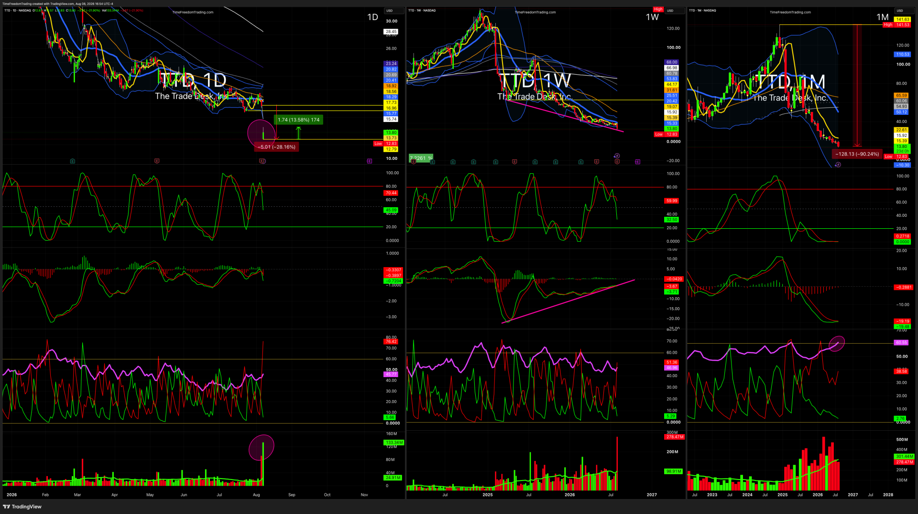Click the Low 12.83 label on daily chart
Screen dimensions: 918x514
point(386,144)
